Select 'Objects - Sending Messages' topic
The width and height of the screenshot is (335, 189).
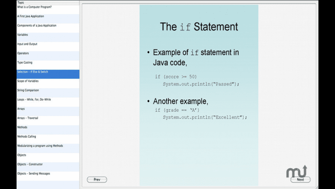(x=48, y=176)
